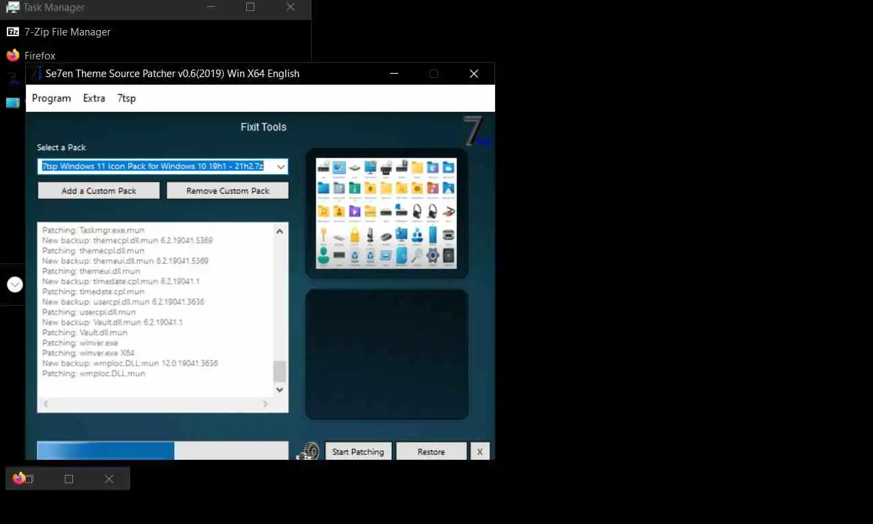Maximize the Task Manager window

tap(250, 7)
